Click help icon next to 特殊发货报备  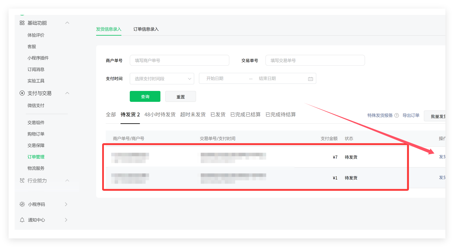[x=397, y=115]
